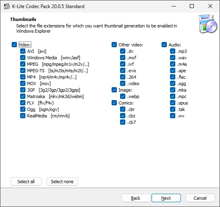Disable the .mpc extension
220x207 pixels.
click(172, 96)
